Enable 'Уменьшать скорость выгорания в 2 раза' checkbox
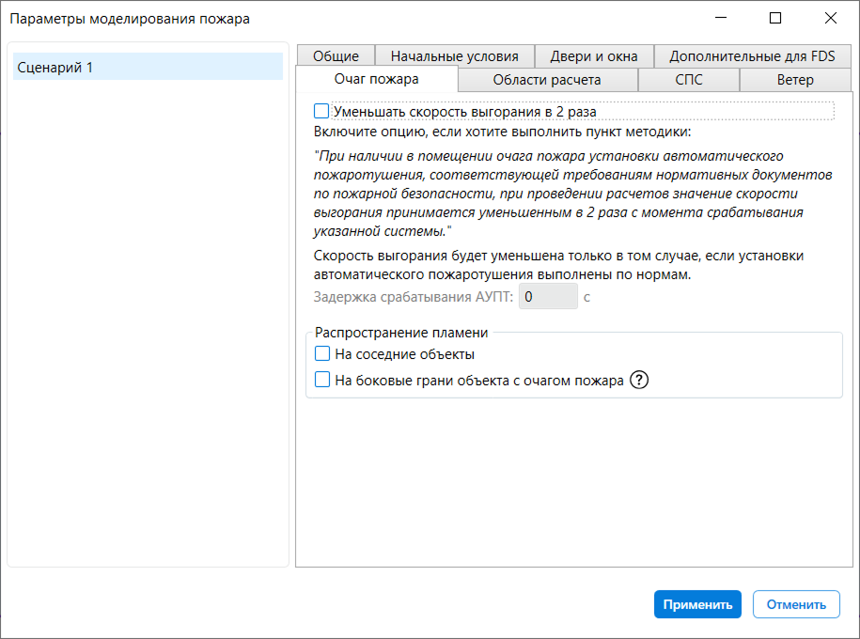 point(321,111)
